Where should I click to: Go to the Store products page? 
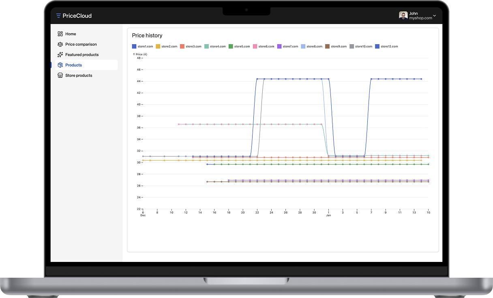click(79, 75)
